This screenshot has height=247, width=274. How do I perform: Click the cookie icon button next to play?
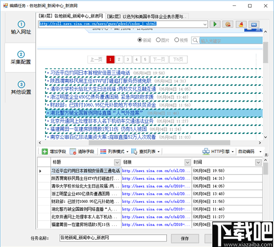(x=228, y=24)
